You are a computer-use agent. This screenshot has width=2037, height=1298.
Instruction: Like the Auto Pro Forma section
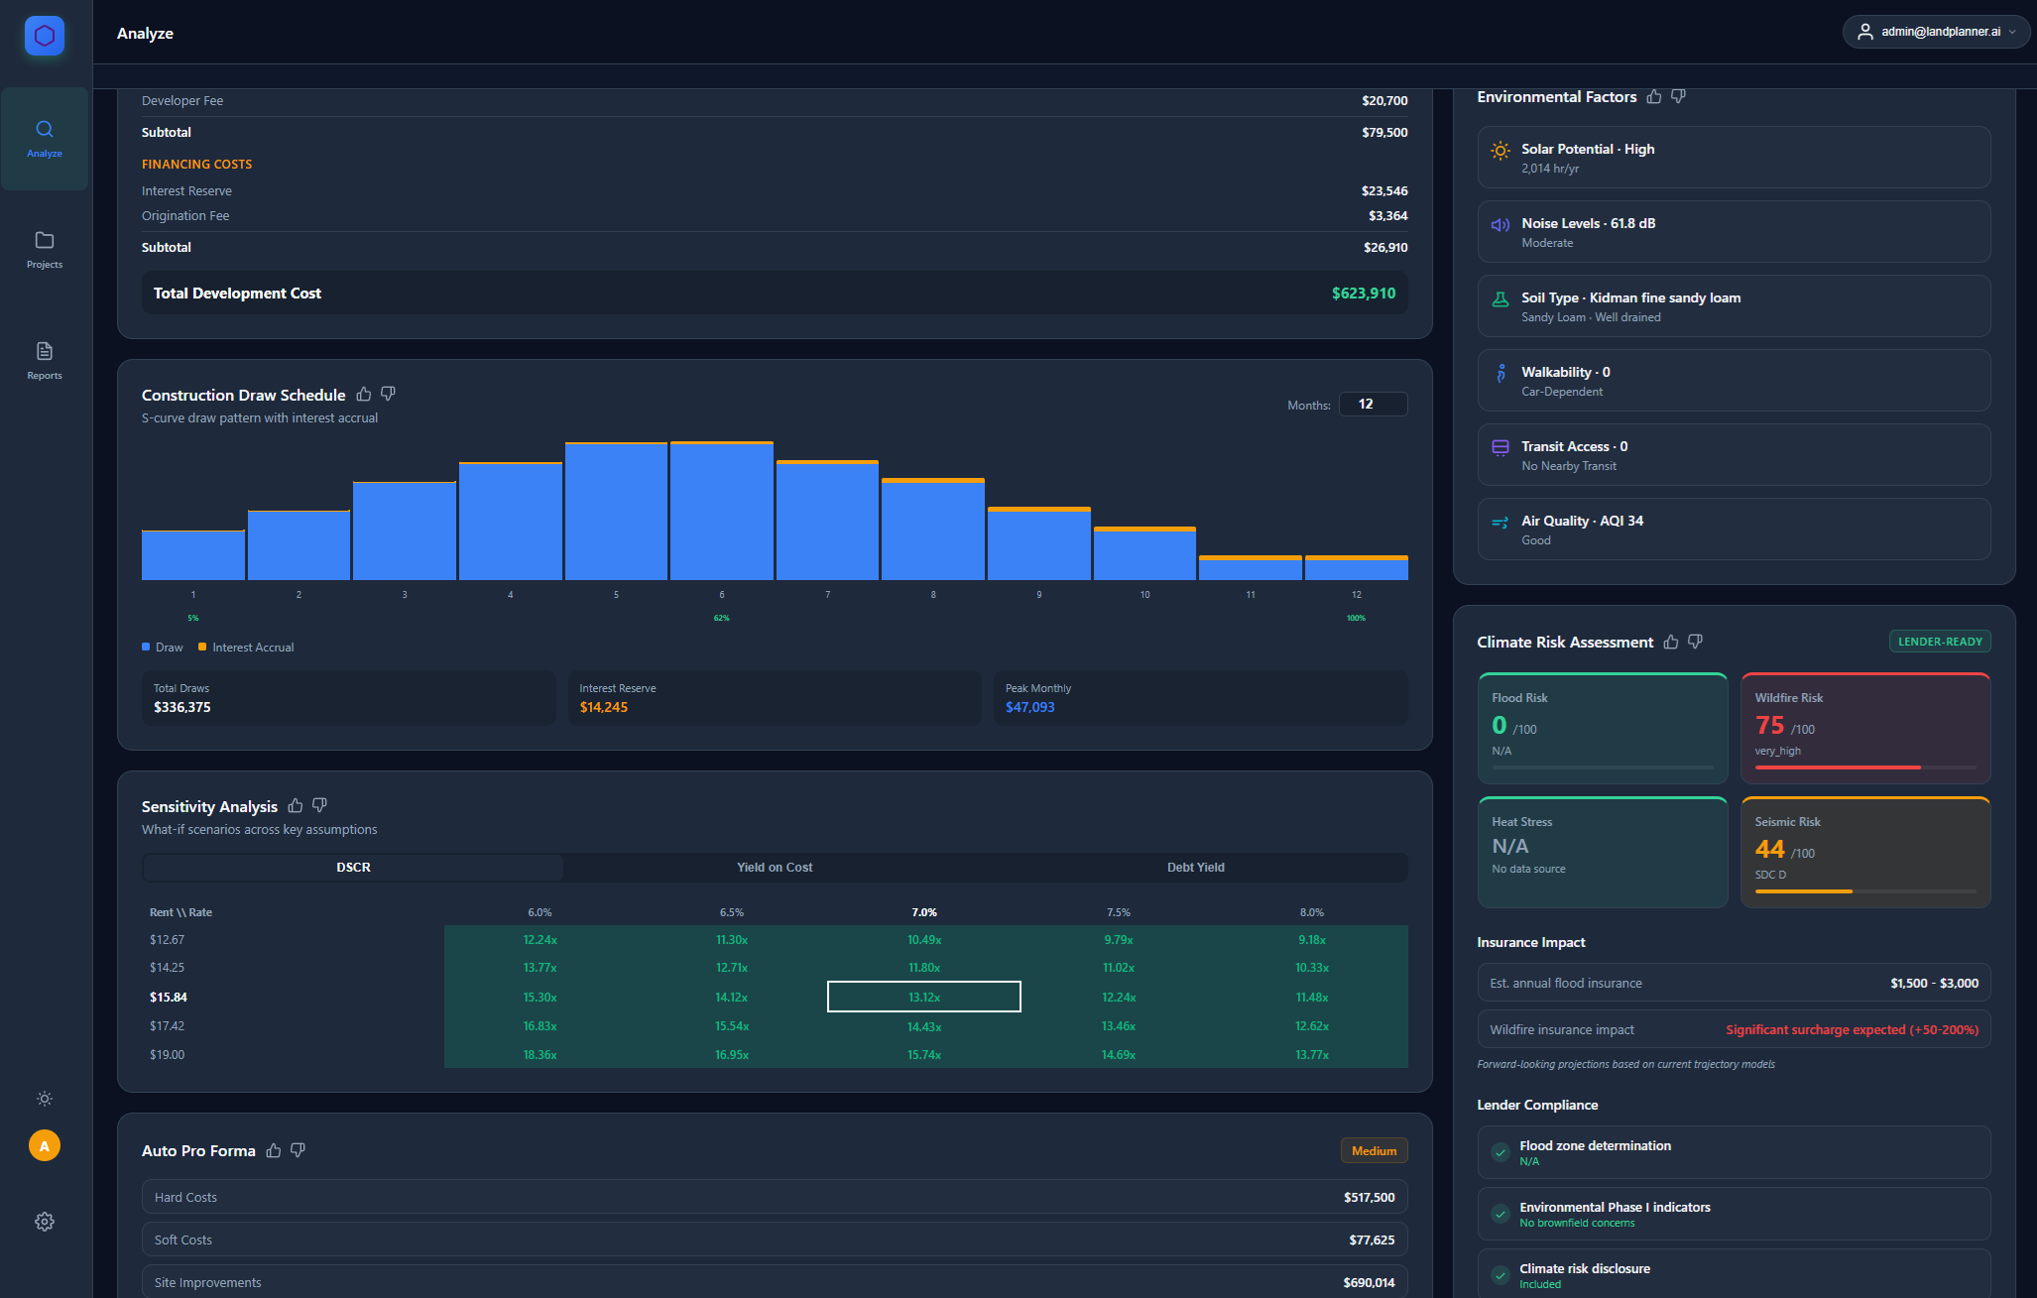pyautogui.click(x=274, y=1150)
